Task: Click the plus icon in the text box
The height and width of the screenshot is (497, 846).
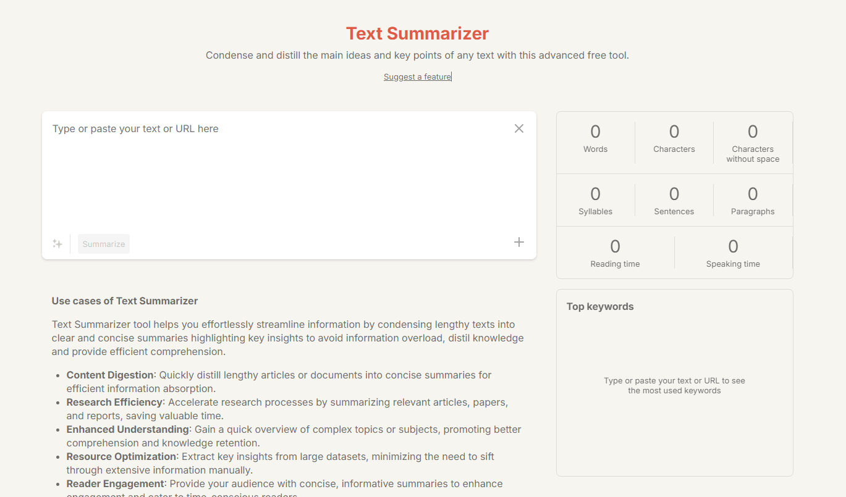Action: 519,242
